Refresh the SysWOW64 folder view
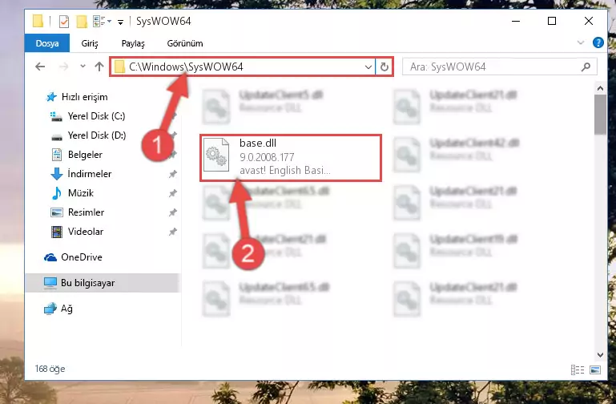This screenshot has width=616, height=404. point(384,67)
